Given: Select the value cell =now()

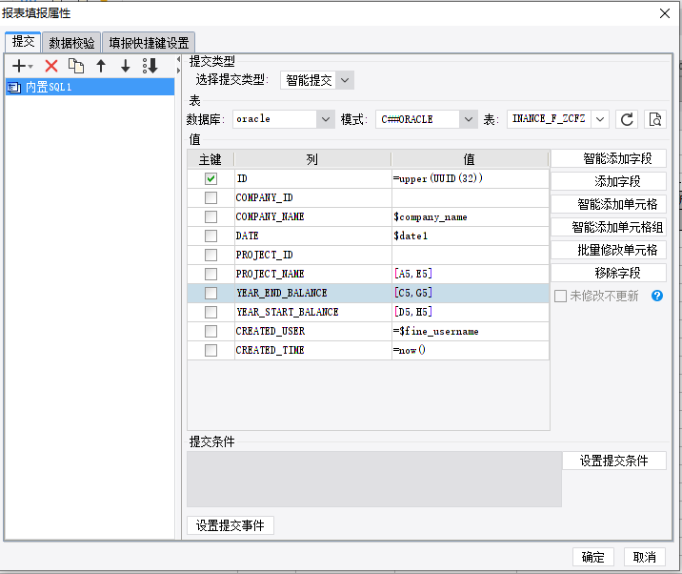Looking at the screenshot, I should click(x=471, y=350).
